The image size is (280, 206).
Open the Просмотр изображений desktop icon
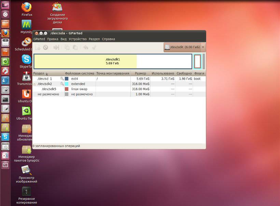coord(26,174)
